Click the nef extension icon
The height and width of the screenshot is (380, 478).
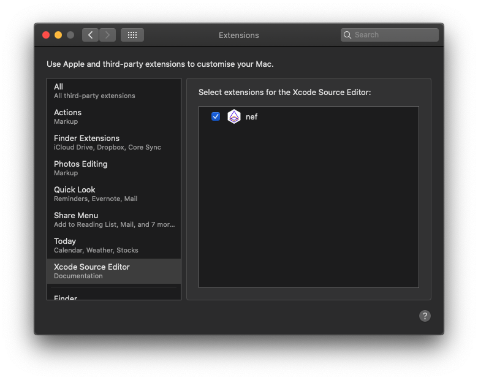pos(234,116)
